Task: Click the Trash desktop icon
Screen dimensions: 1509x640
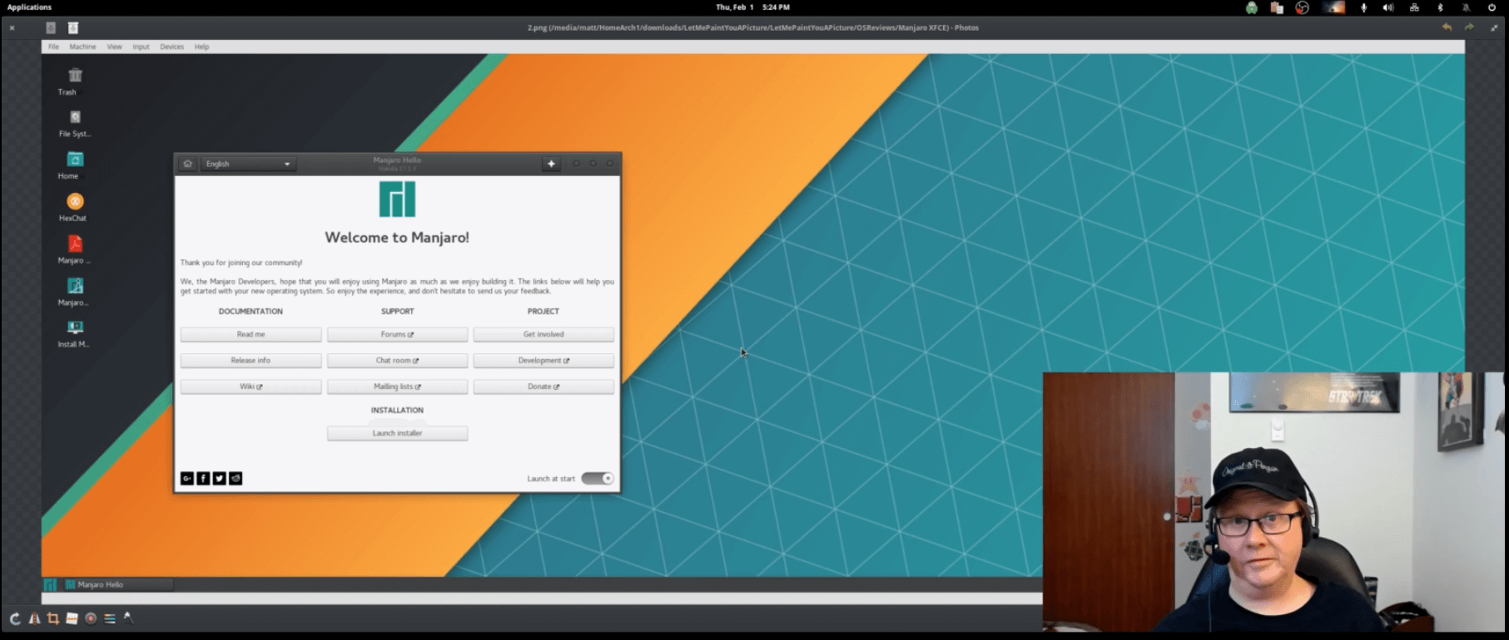Action: [x=75, y=76]
